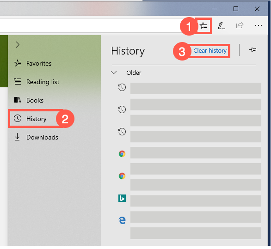
Task: Open the Hub favorites star icon
Action: click(x=203, y=26)
